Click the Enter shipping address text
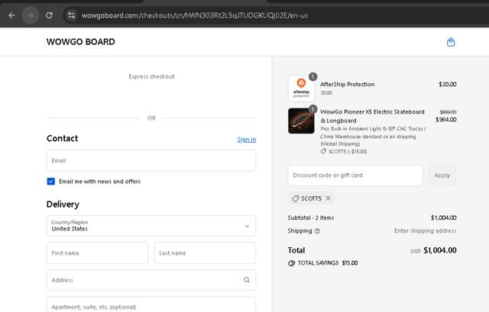 tap(425, 230)
